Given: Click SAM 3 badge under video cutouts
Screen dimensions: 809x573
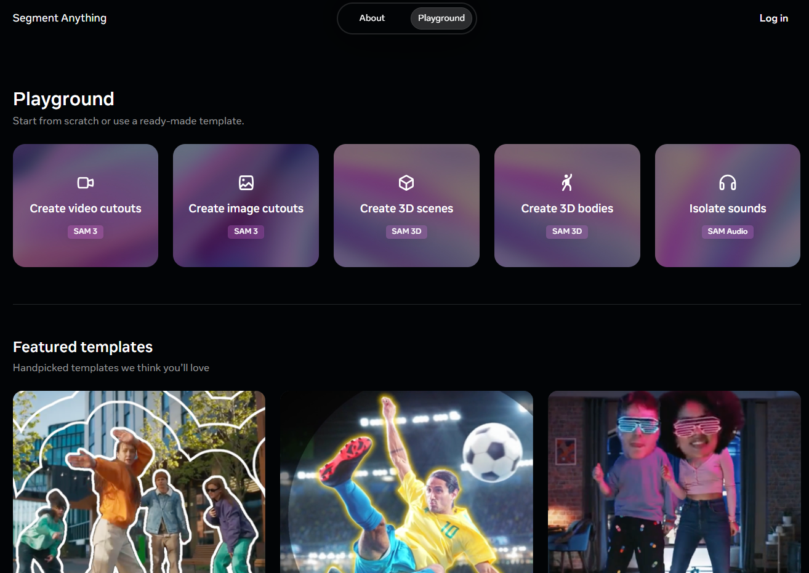Looking at the screenshot, I should coord(86,231).
